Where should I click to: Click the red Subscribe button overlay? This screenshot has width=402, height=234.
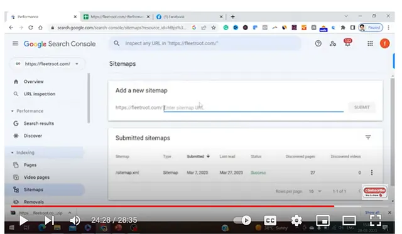375,191
